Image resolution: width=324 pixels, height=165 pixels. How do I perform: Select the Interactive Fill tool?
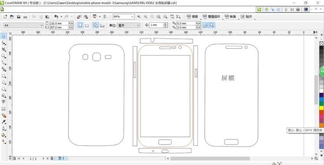(x=4, y=142)
